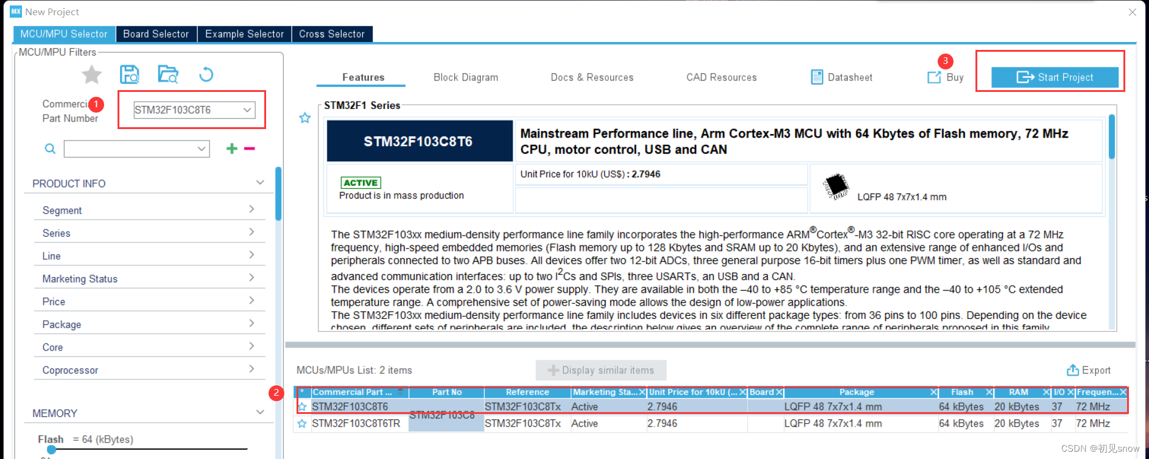Expand the Package filter
The width and height of the screenshot is (1149, 459).
pyautogui.click(x=251, y=323)
